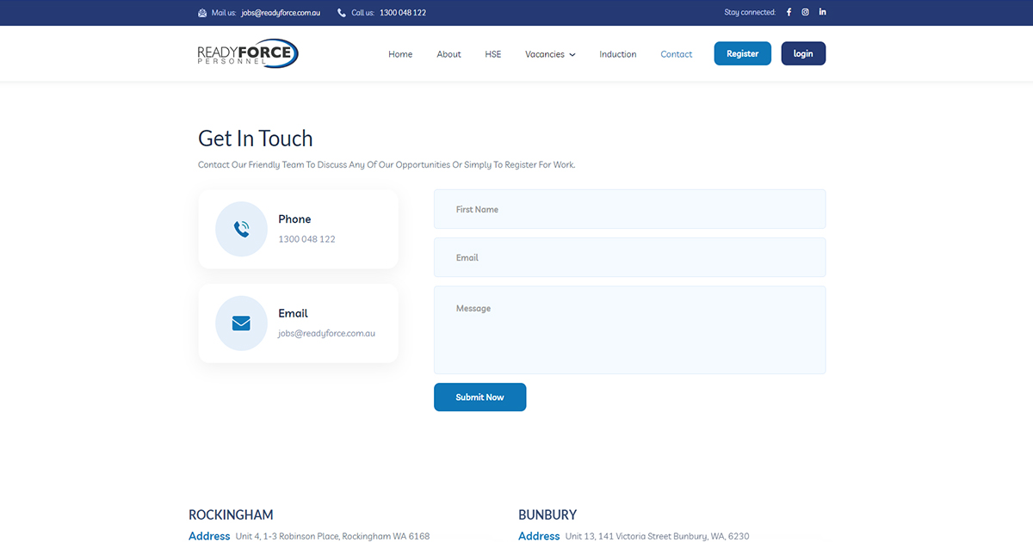Click the Facebook icon in top bar

pyautogui.click(x=789, y=13)
